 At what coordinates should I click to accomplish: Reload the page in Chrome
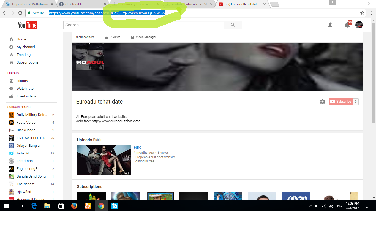20,13
